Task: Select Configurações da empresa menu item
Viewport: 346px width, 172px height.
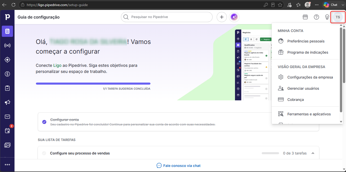Action: (306, 77)
